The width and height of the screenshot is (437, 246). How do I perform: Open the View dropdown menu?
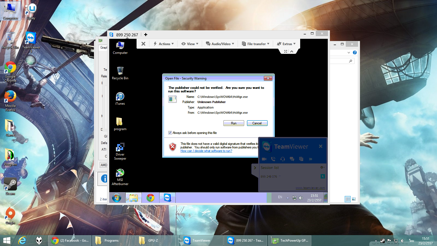point(190,44)
